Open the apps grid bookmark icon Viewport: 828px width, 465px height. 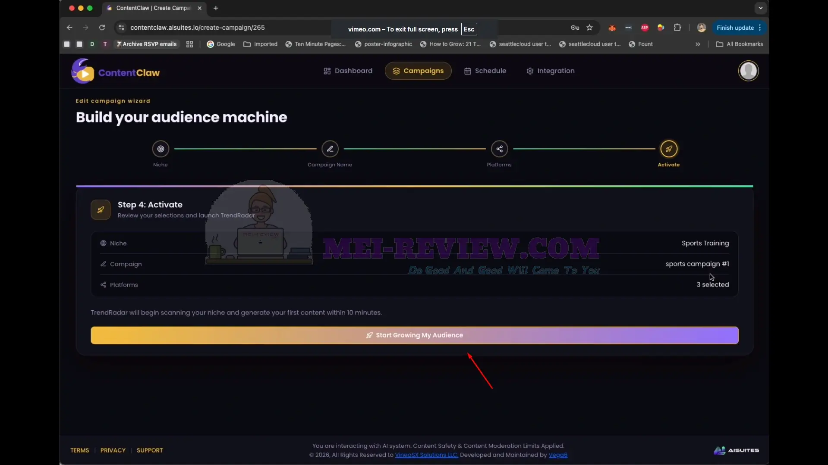pyautogui.click(x=189, y=44)
